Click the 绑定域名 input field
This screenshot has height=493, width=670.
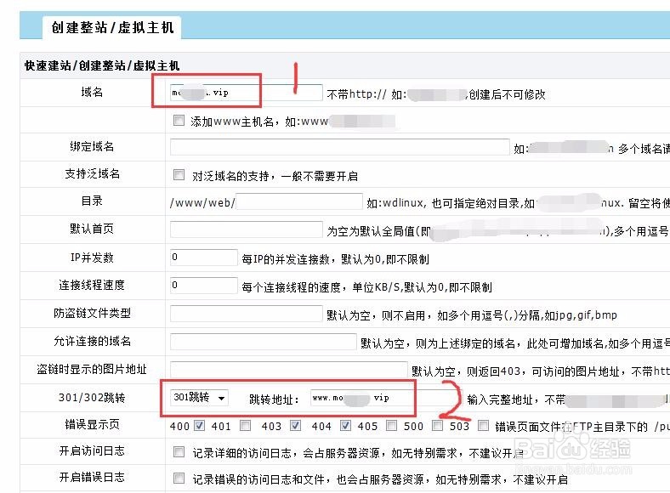coord(340,147)
